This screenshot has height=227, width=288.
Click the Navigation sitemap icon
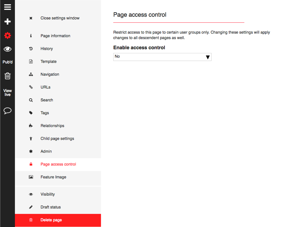pos(31,74)
